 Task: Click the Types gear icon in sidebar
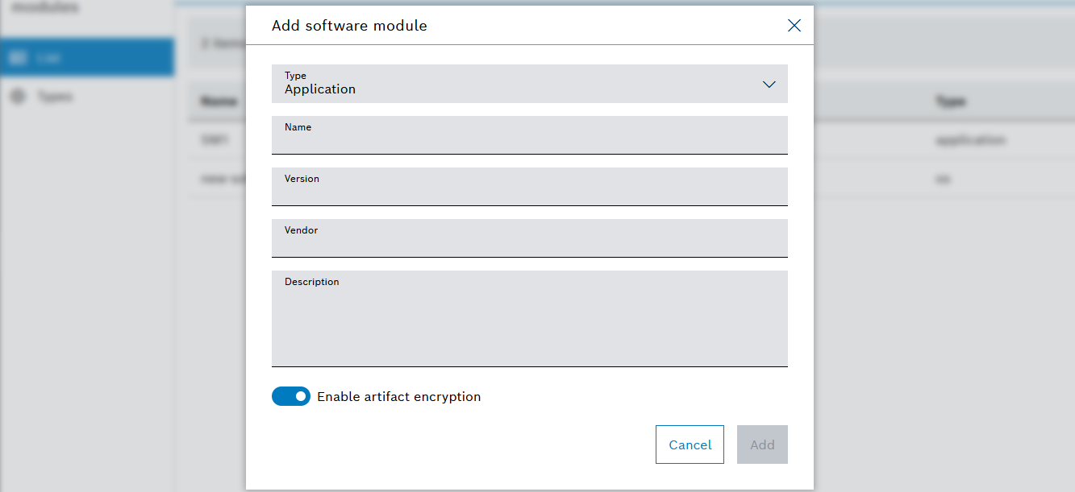(x=18, y=97)
